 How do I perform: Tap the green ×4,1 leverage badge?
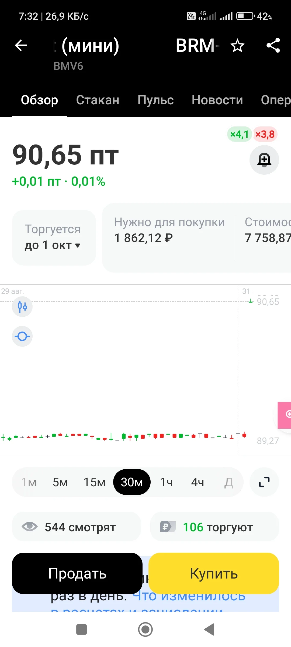click(x=239, y=134)
